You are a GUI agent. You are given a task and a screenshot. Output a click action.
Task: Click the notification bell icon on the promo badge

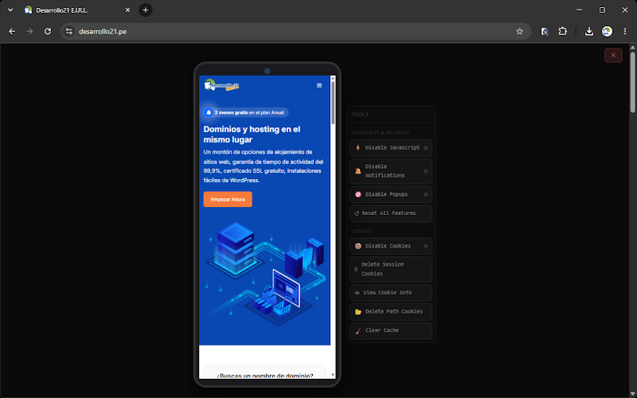[x=209, y=112]
